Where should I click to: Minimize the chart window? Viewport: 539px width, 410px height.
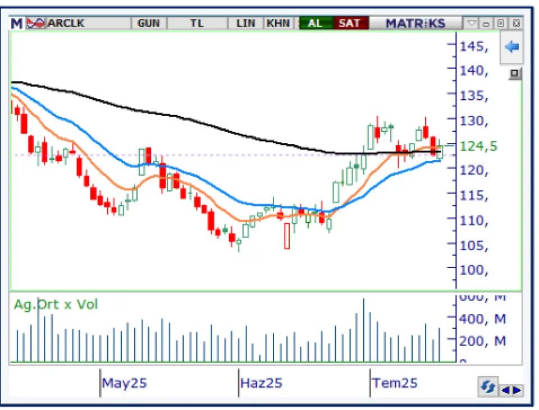(486, 24)
